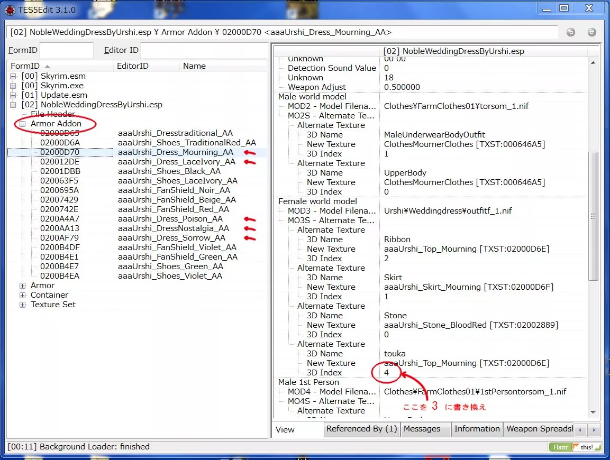Click the MaleUnderwearBodyOutfit 3D Name value
The height and width of the screenshot is (460, 610).
coord(434,135)
